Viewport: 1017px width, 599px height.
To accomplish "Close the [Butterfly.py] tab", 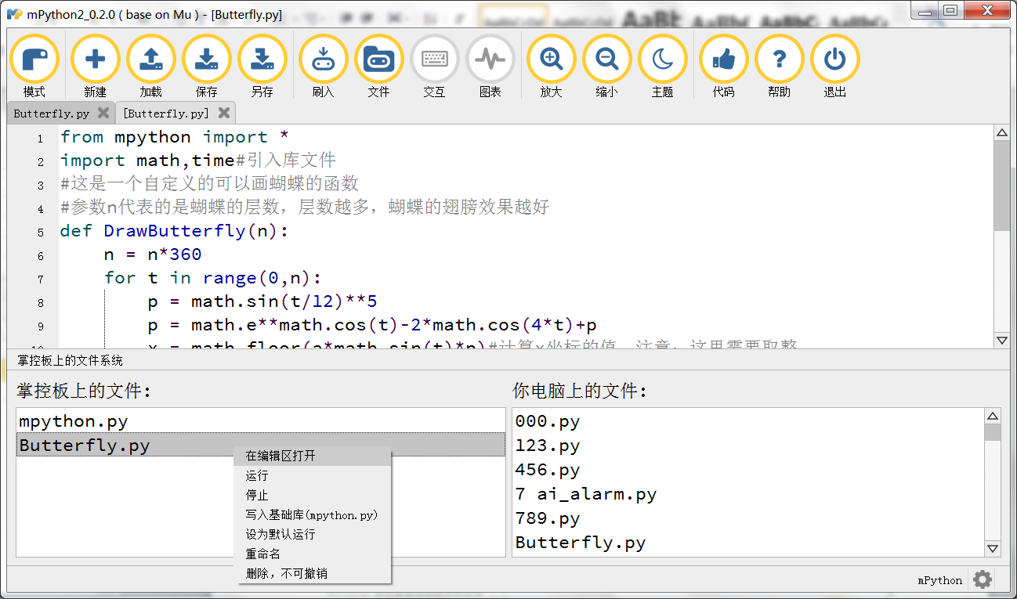I will pyautogui.click(x=223, y=114).
